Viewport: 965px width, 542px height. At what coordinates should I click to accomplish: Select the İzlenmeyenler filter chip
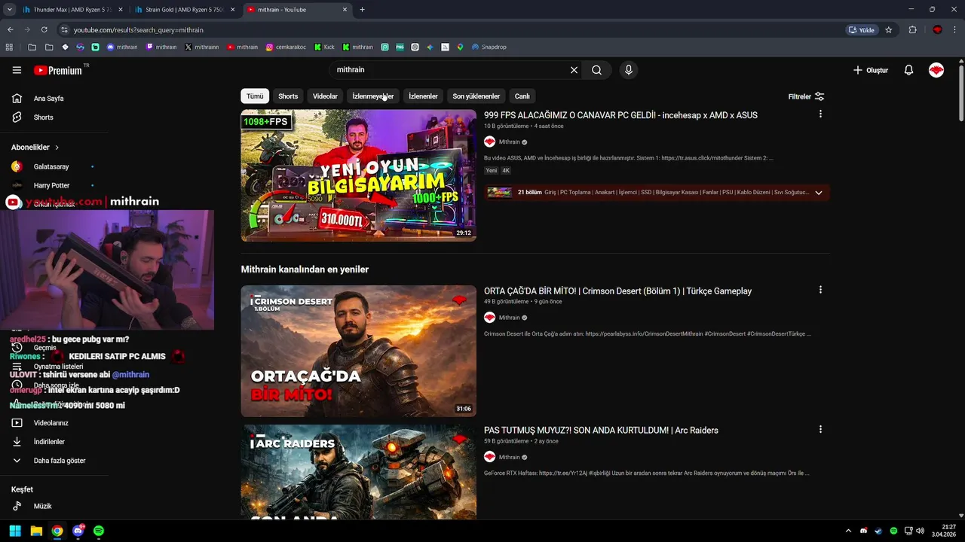pos(373,96)
